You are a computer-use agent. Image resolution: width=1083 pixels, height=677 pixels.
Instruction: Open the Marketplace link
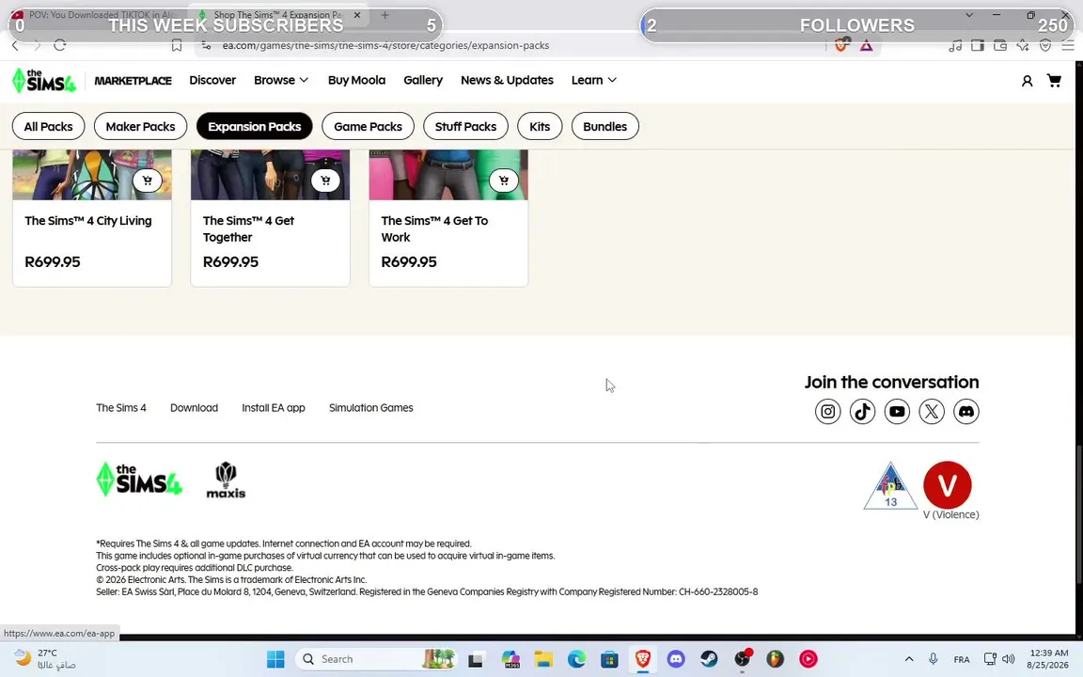133,81
